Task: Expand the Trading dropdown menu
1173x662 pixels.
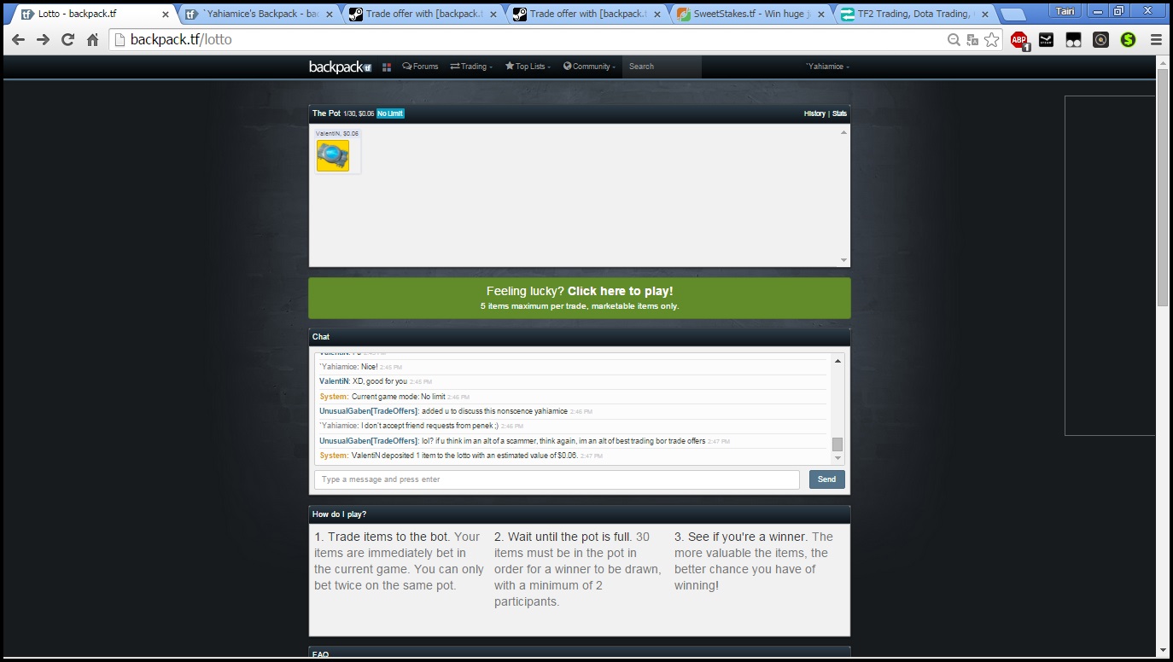Action: pyautogui.click(x=471, y=67)
